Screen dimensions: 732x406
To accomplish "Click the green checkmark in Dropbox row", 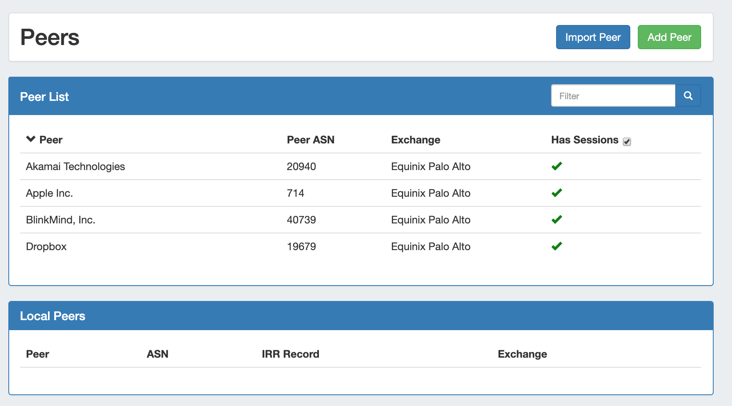I will tap(557, 246).
